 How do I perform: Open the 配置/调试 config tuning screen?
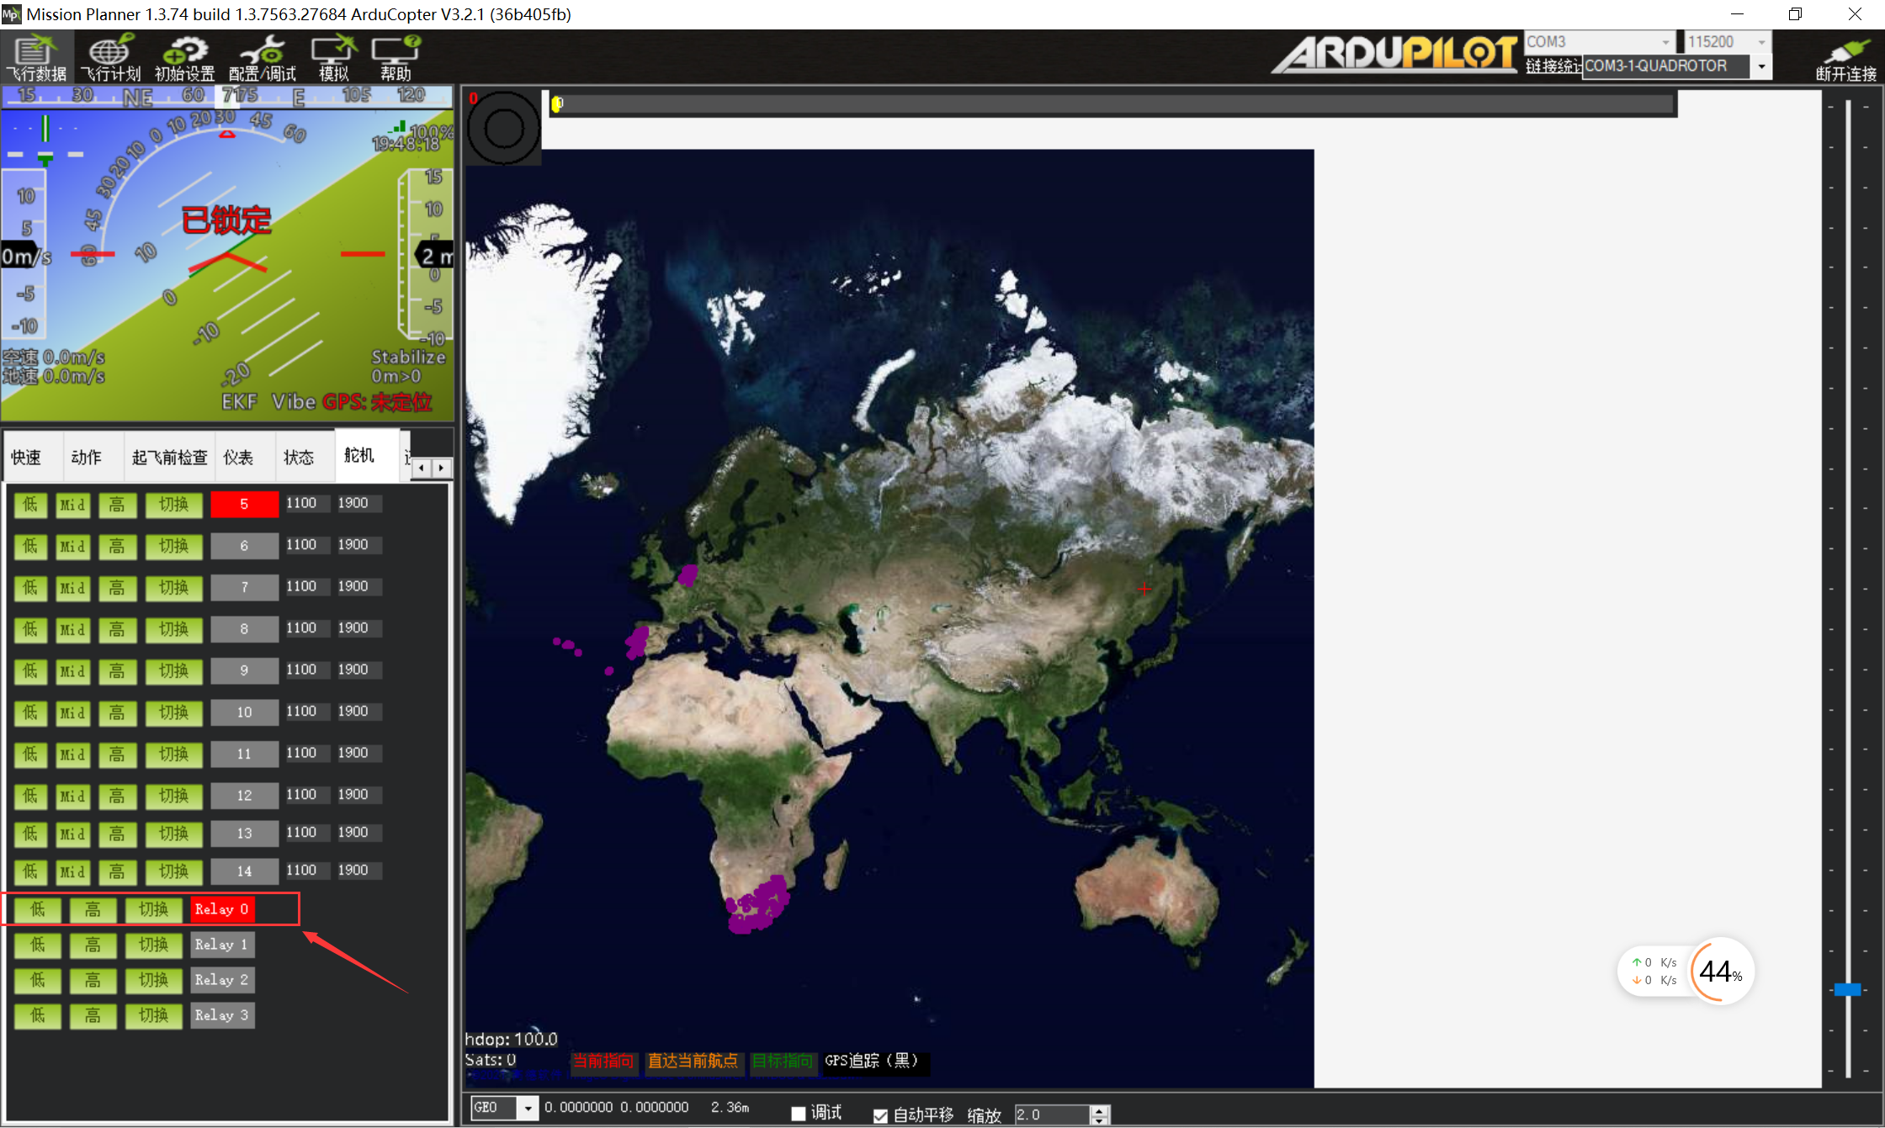coord(263,57)
